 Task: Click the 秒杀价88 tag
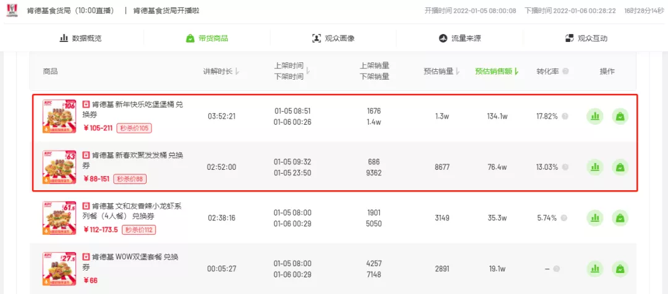130,179
